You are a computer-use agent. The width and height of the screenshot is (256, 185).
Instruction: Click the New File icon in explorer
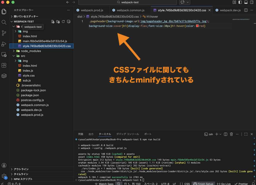(53, 22)
